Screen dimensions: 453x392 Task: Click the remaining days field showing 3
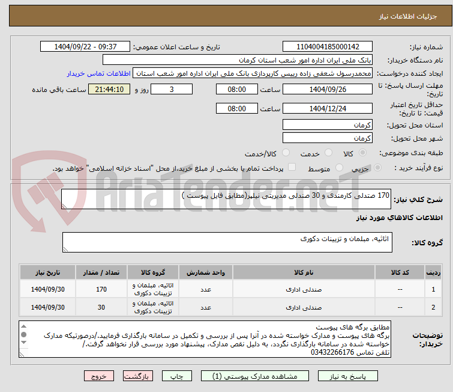pos(172,89)
